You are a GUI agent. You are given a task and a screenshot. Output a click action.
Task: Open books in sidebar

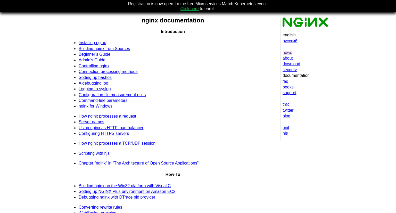pyautogui.click(x=288, y=87)
